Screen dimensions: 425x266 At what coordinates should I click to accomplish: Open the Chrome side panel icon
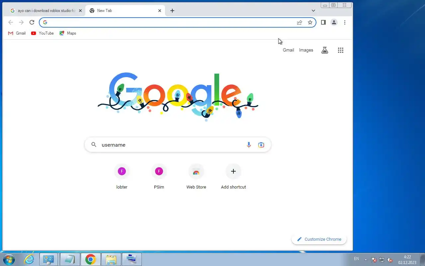point(323,22)
